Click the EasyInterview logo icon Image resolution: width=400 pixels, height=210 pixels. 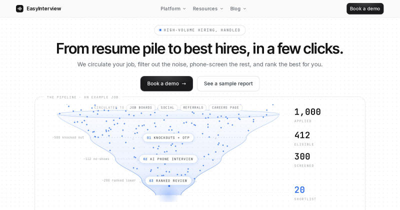[19, 8]
